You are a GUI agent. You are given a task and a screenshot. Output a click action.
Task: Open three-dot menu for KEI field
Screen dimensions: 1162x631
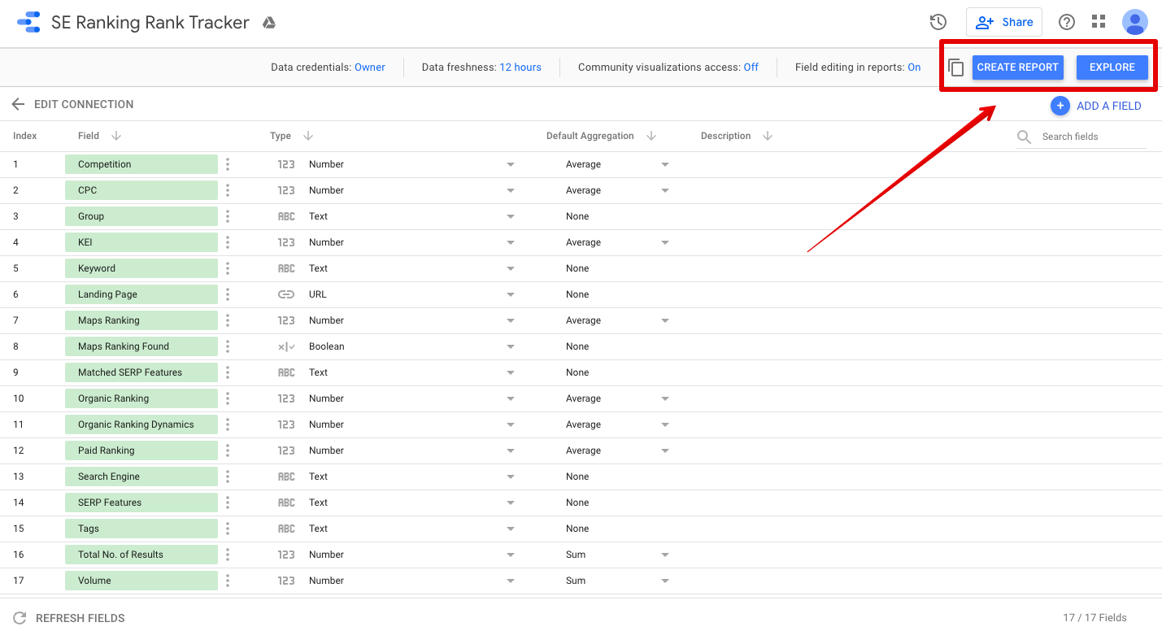(228, 242)
